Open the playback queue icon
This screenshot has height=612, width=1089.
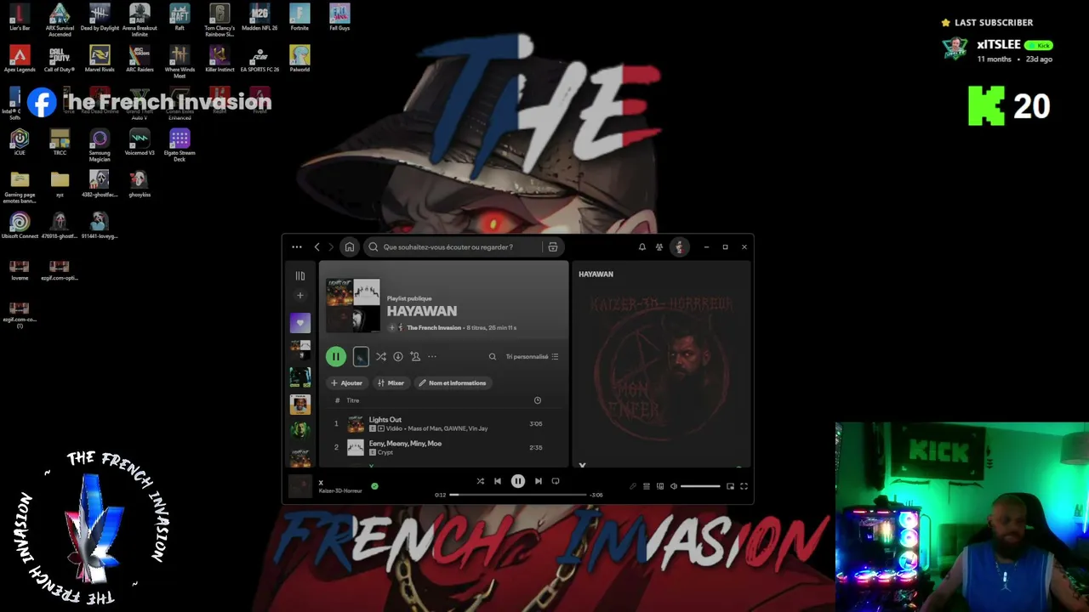pyautogui.click(x=647, y=486)
